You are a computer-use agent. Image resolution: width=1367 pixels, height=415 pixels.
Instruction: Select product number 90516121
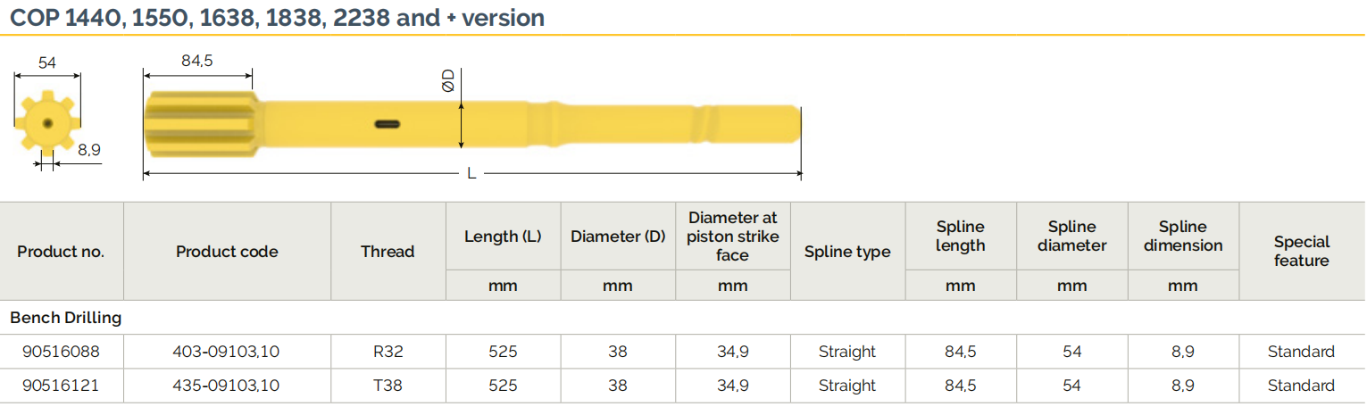61,386
